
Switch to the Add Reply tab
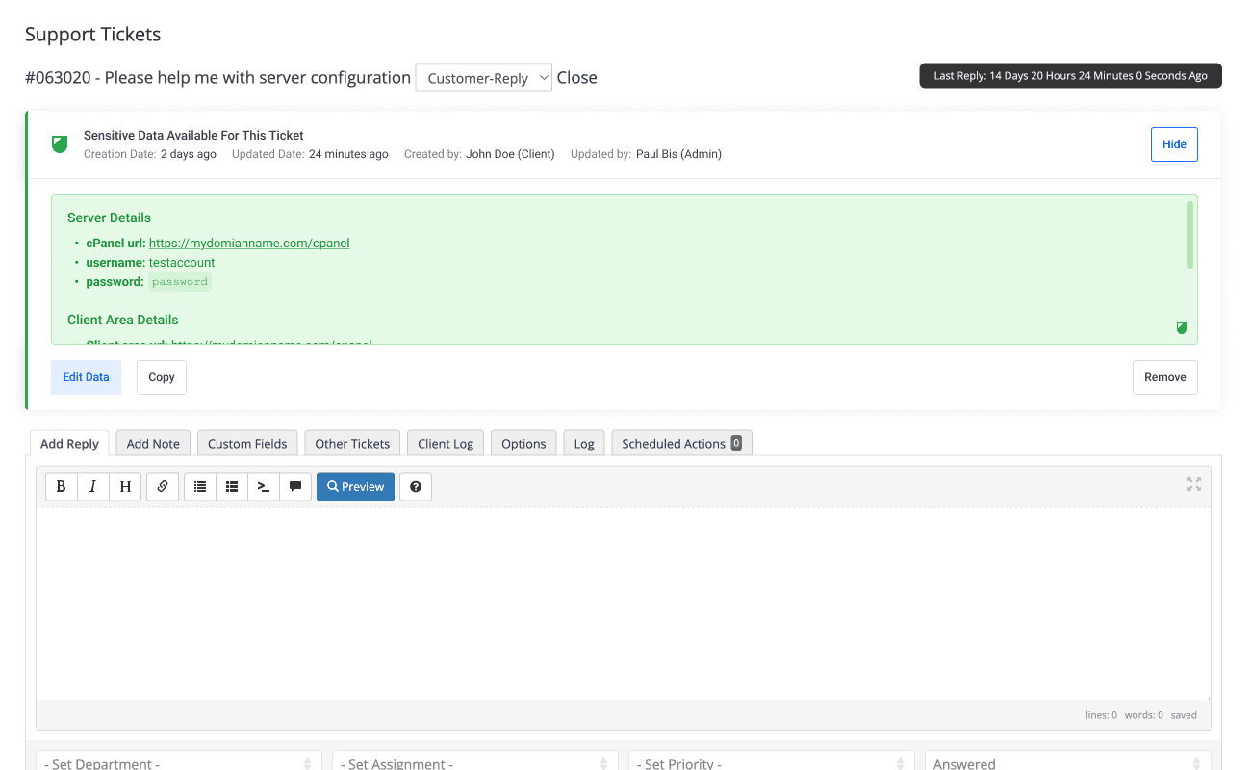[x=69, y=444]
